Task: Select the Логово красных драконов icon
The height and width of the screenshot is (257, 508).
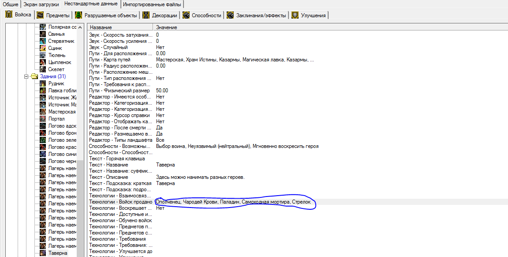Action: coord(43,147)
